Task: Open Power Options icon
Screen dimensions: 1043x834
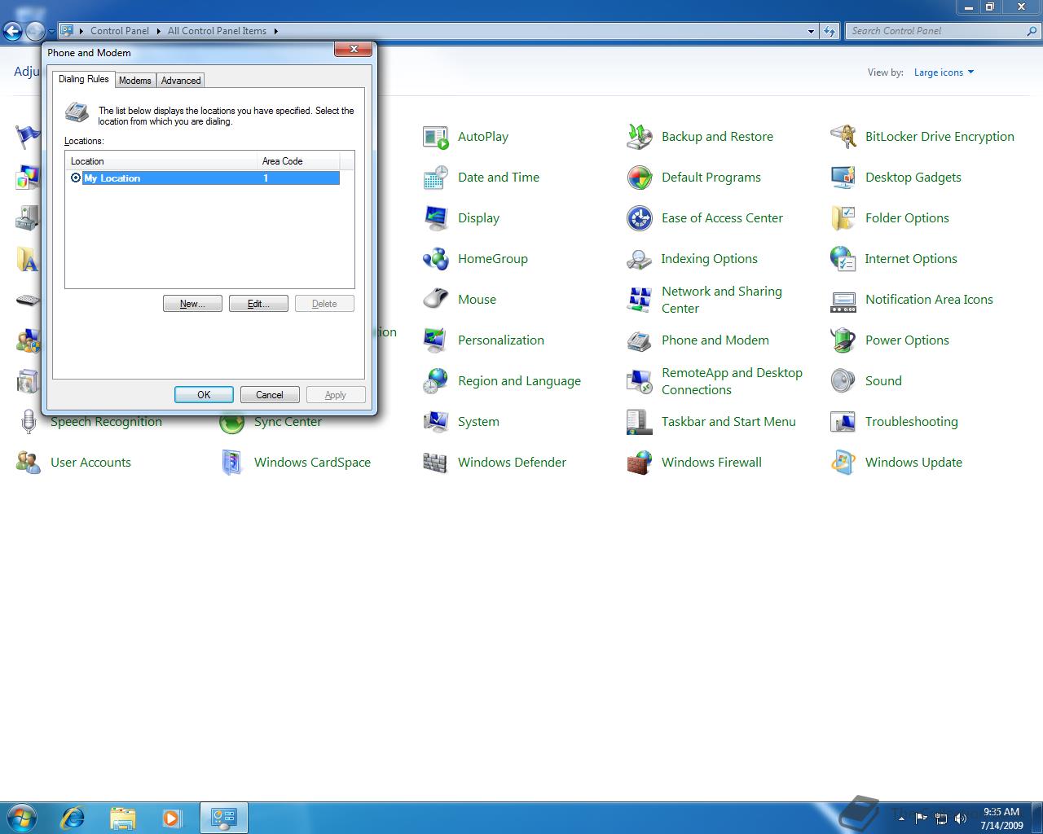Action: coord(843,340)
